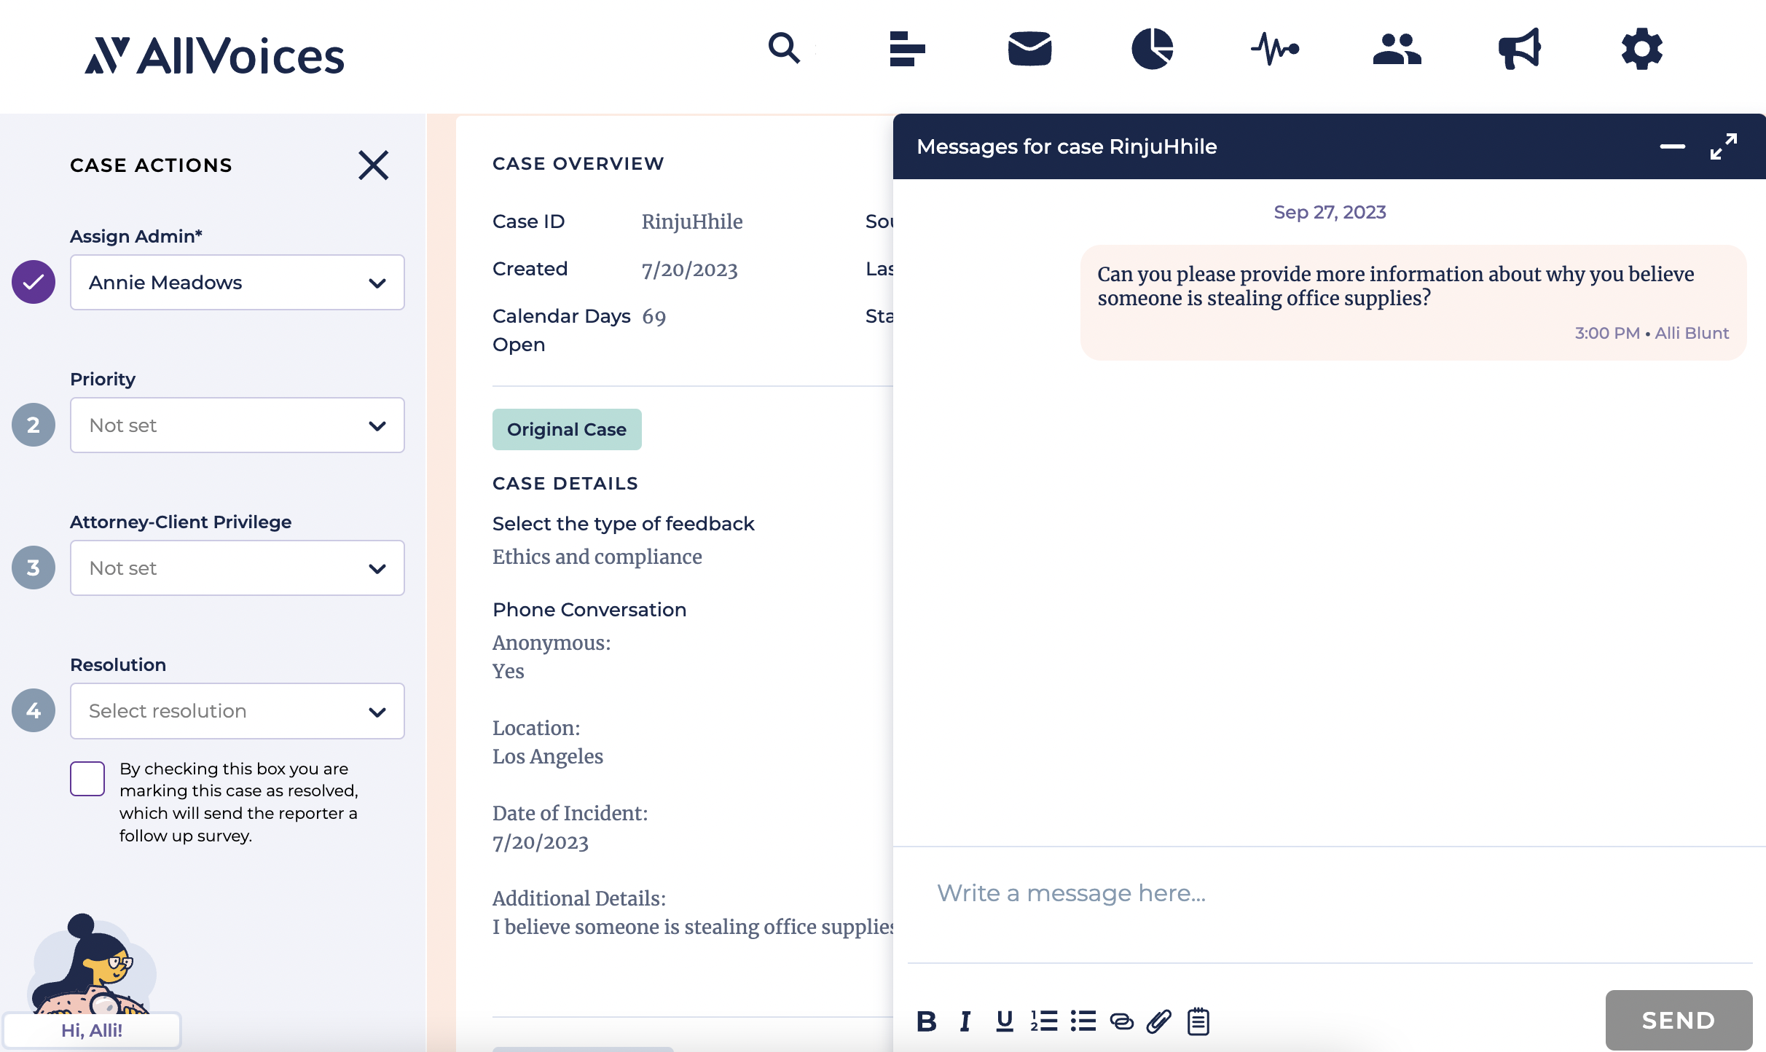Click the attachment paperclip icon
The height and width of the screenshot is (1052, 1766).
click(1158, 1021)
